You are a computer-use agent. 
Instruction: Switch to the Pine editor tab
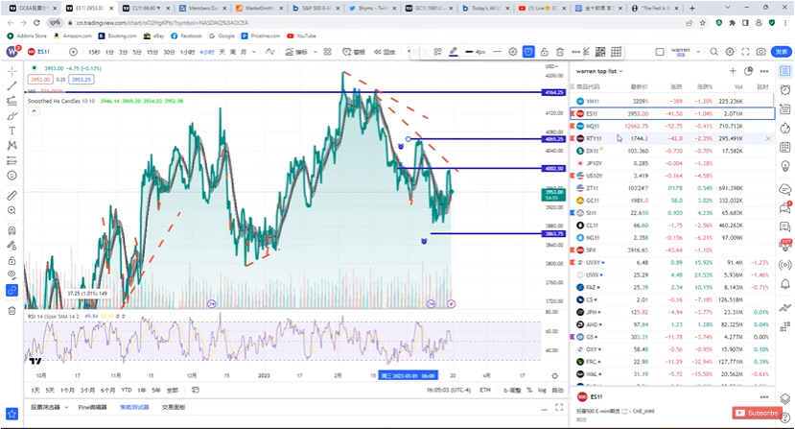92,407
